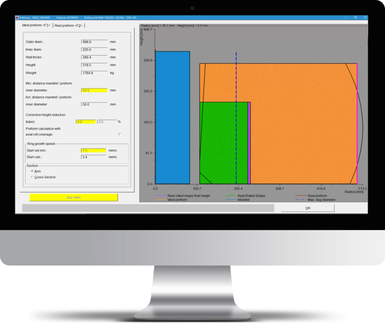Click the app icon in title bar
Screen dimensions: 385x323
coord(17,18)
